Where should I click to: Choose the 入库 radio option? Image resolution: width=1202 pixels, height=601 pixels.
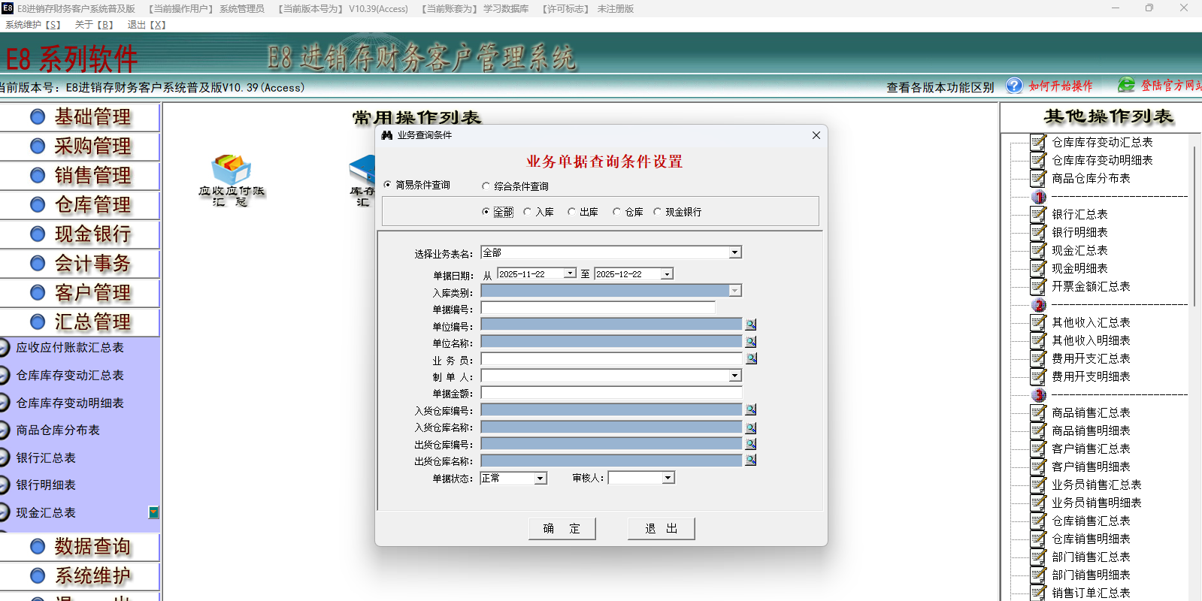click(528, 212)
